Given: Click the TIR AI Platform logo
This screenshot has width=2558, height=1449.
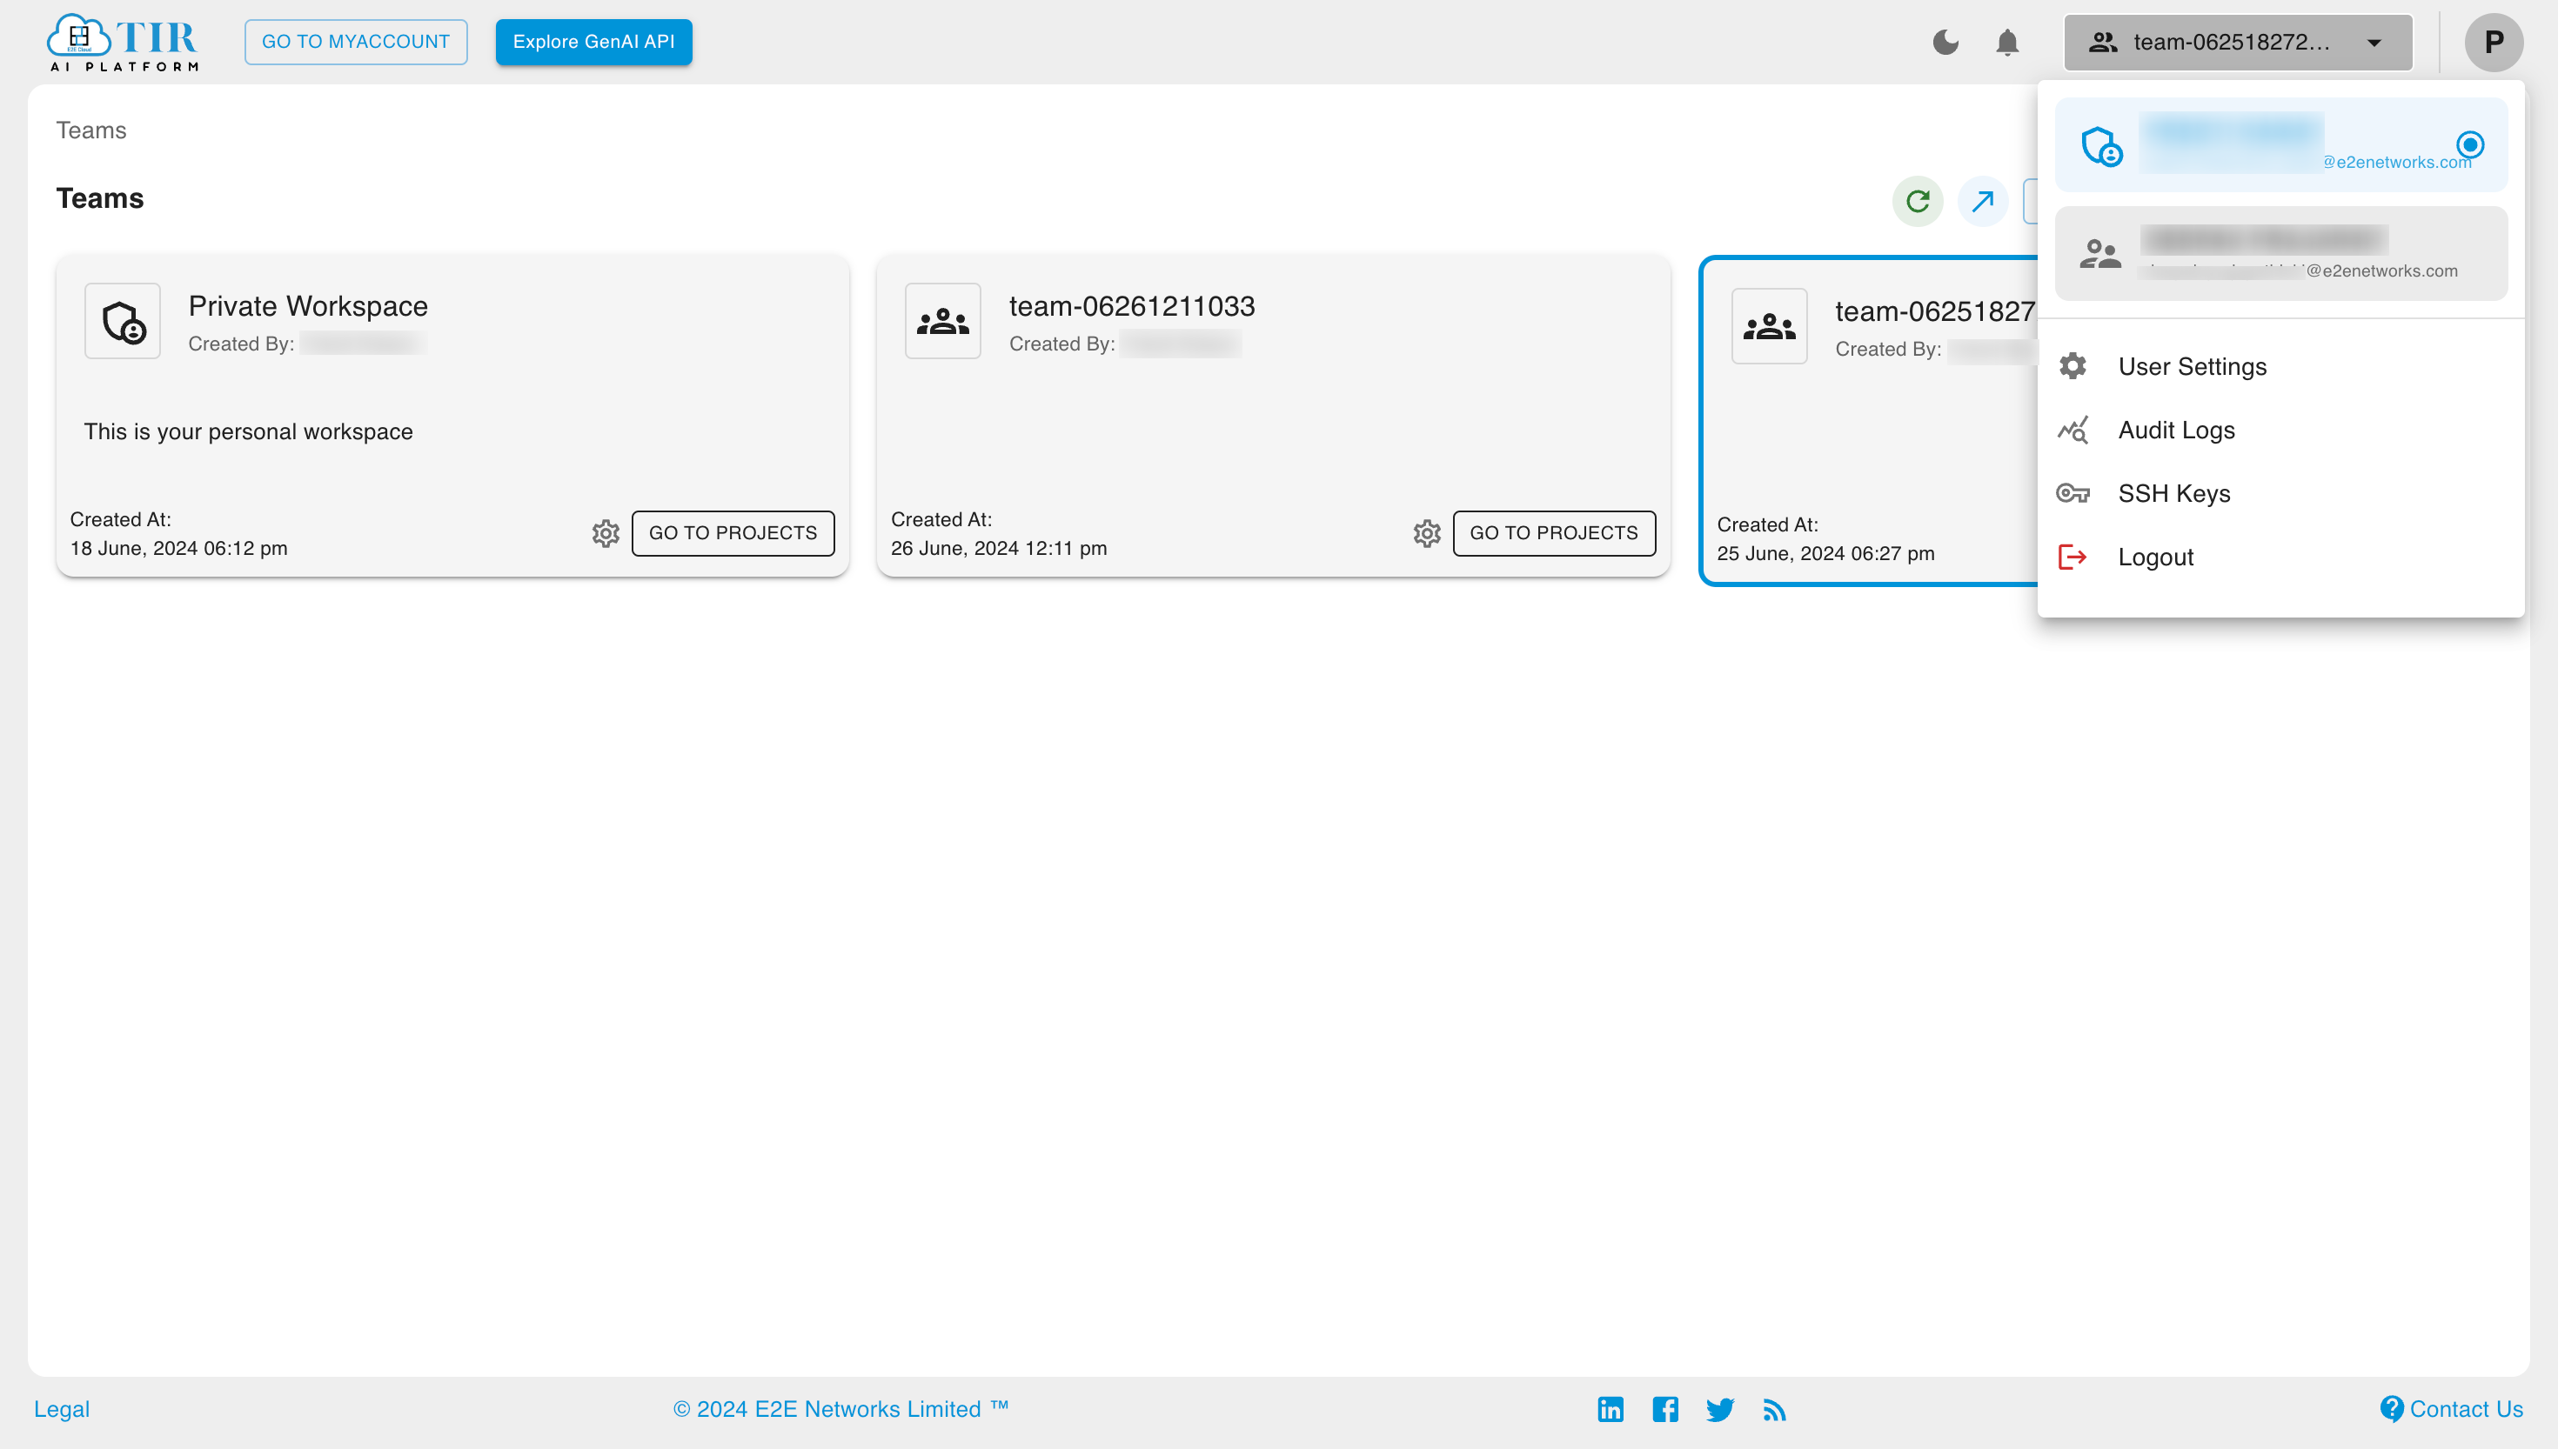Looking at the screenshot, I should pyautogui.click(x=123, y=43).
